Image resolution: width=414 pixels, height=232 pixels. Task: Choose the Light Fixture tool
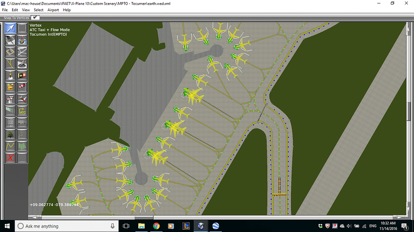(10, 75)
